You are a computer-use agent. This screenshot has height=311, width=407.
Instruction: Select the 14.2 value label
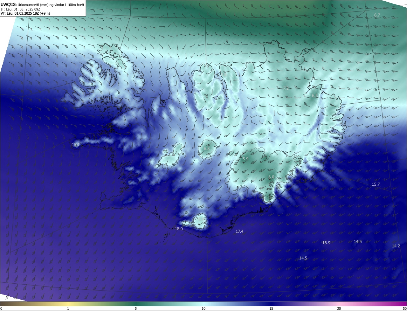pyautogui.click(x=396, y=246)
